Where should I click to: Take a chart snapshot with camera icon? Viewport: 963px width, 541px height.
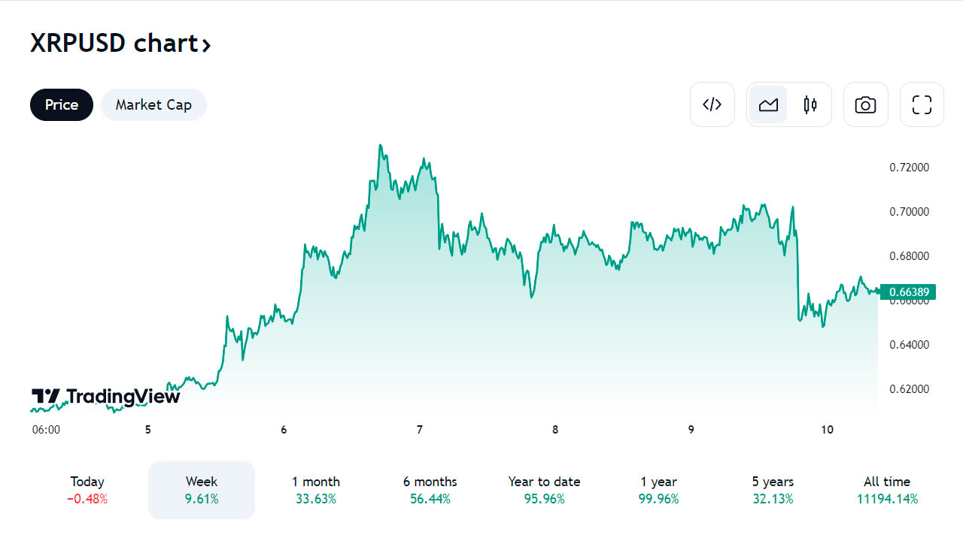tap(865, 104)
